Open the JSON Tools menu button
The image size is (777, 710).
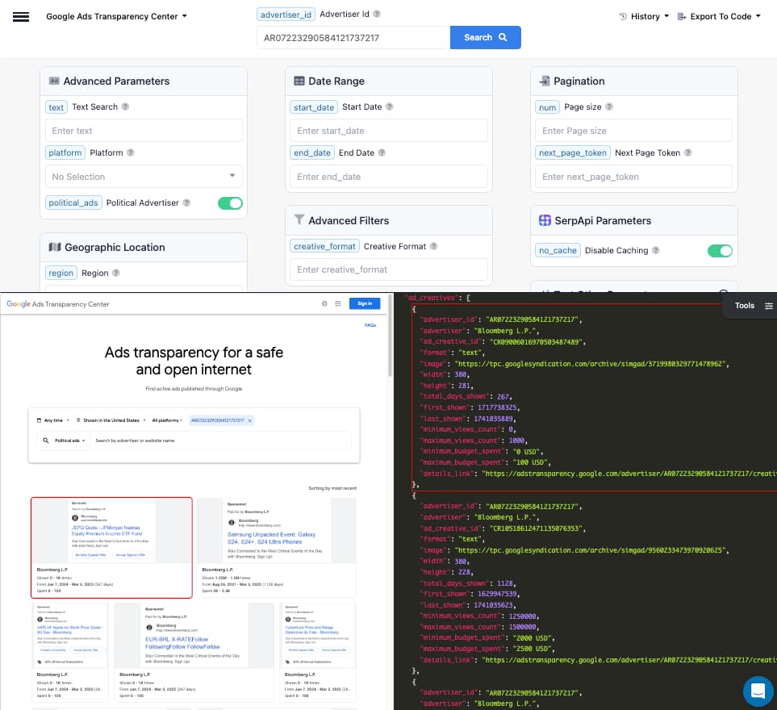[x=752, y=306]
